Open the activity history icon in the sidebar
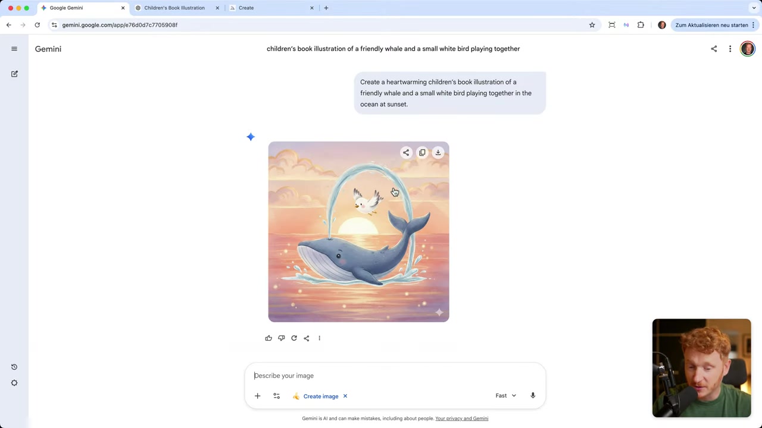762x428 pixels. [x=14, y=367]
